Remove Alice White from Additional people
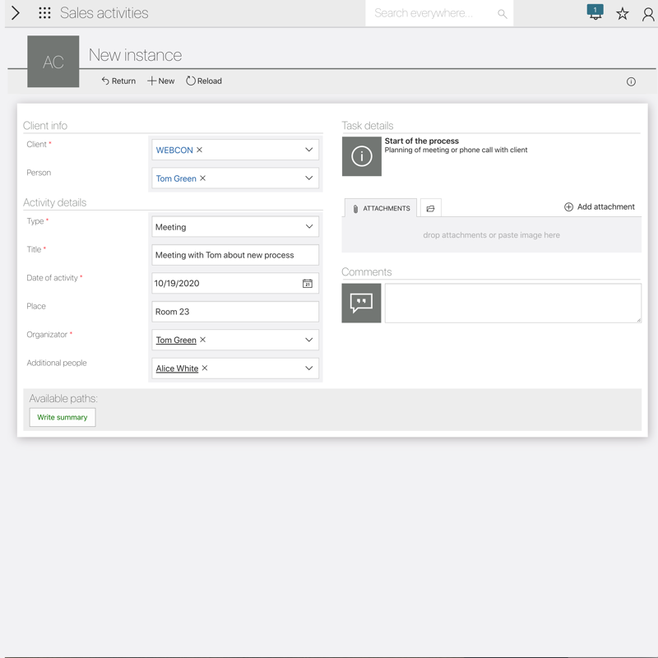This screenshot has width=658, height=658. (x=205, y=368)
